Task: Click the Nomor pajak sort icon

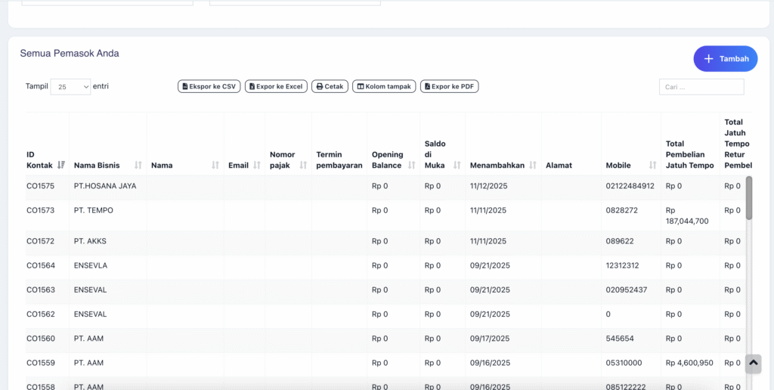Action: coord(303,165)
